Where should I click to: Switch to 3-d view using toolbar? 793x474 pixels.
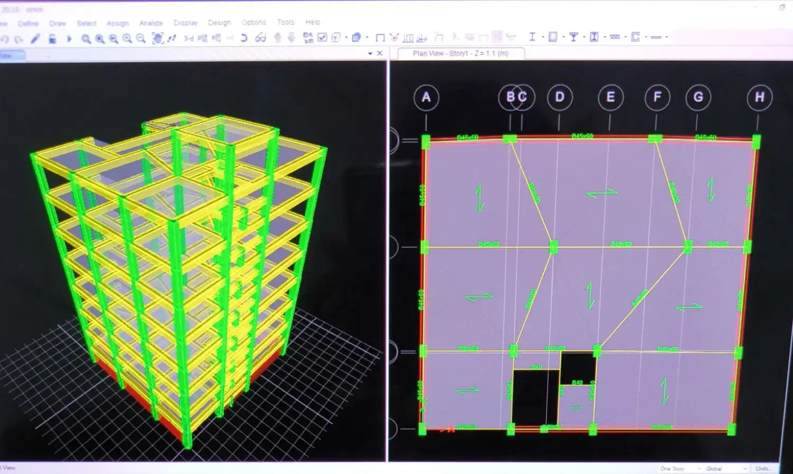tap(189, 38)
